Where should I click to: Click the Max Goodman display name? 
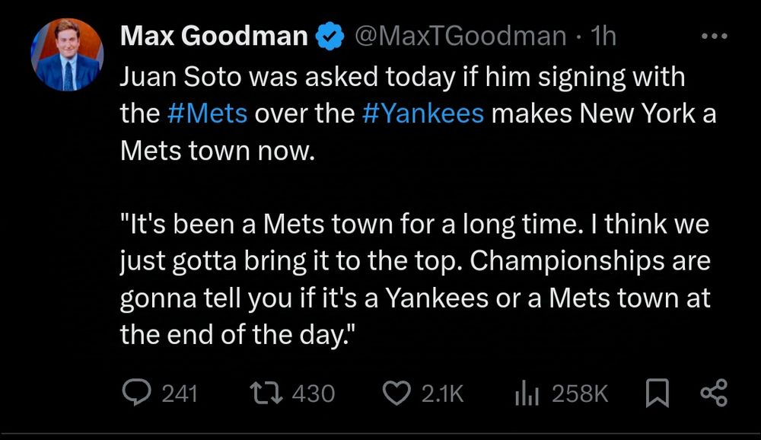tap(214, 36)
